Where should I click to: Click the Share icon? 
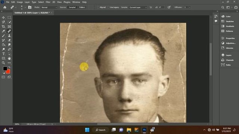point(236,7)
